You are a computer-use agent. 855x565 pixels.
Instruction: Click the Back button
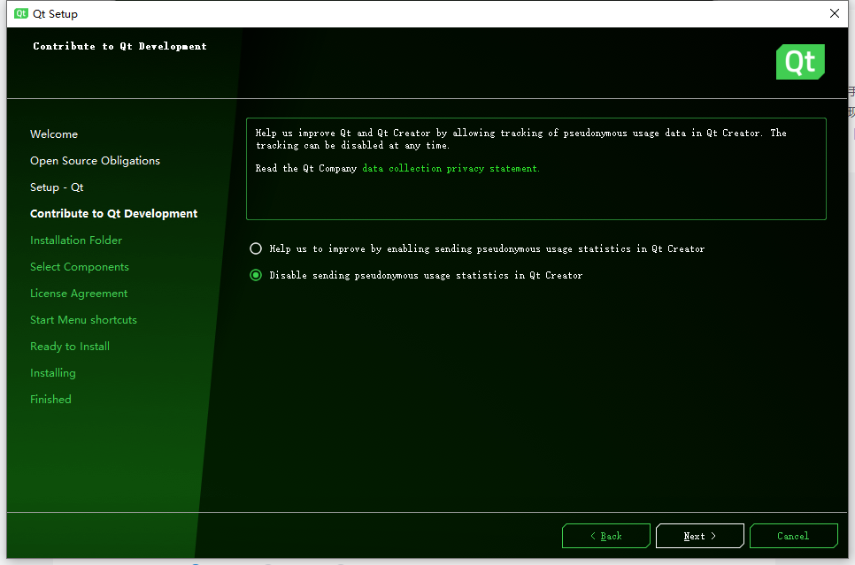(x=605, y=535)
